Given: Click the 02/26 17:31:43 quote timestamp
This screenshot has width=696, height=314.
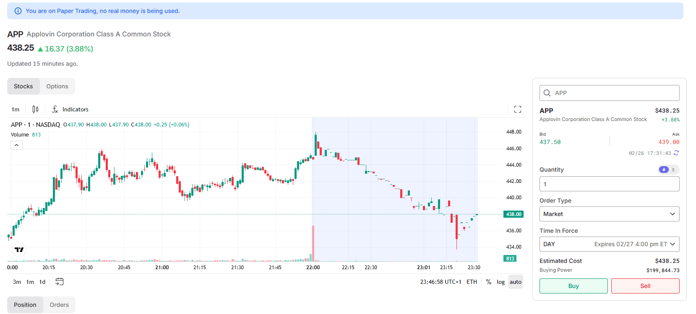Looking at the screenshot, I should coord(650,153).
